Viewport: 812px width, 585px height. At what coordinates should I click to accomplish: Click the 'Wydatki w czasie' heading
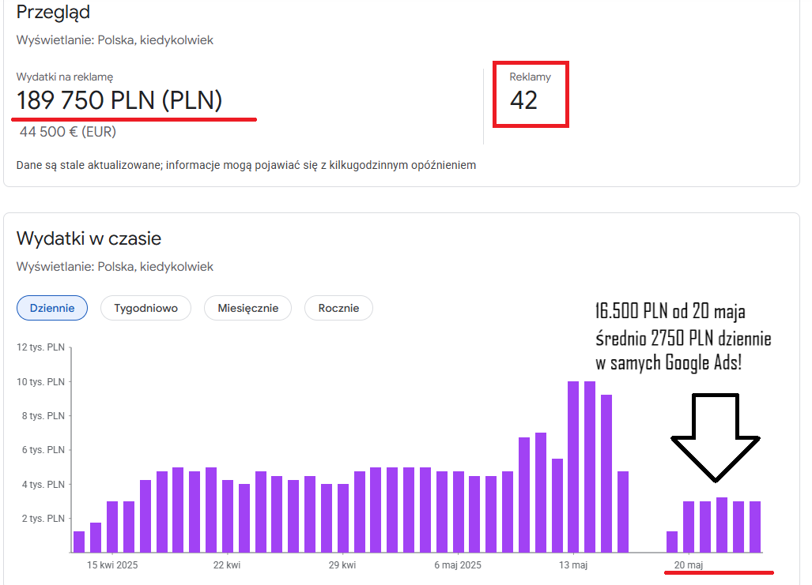pyautogui.click(x=89, y=238)
